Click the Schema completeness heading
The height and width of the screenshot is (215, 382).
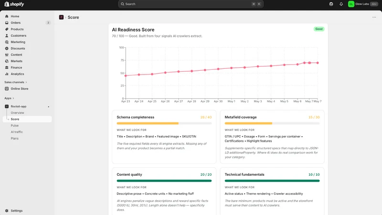point(136,117)
